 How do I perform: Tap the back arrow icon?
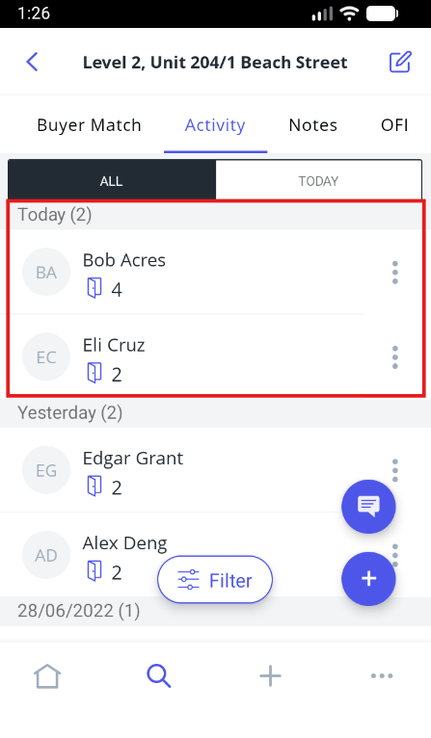(x=32, y=62)
